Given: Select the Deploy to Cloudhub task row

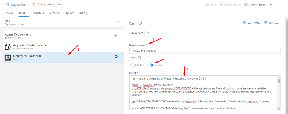Looking at the screenshot, I should point(64,58).
